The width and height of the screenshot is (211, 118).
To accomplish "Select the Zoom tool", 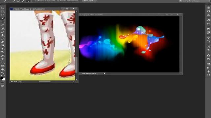I will [x=2, y=73].
